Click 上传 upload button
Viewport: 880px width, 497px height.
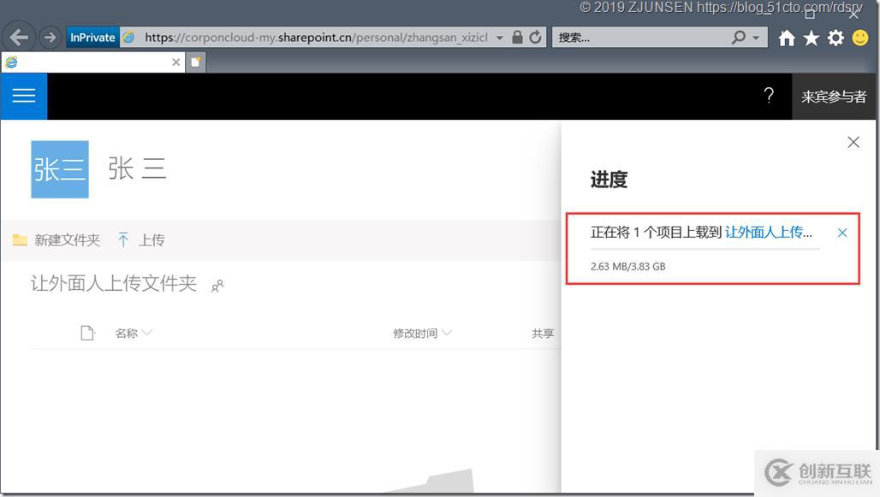tap(141, 240)
